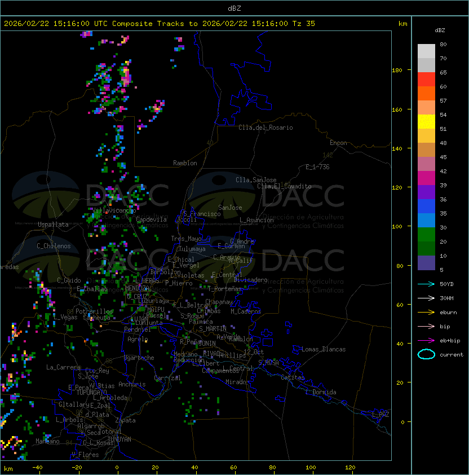Click the 'M_Caseros' map label
Image resolution: width=469 pixels, height=475 pixels.
246,311
